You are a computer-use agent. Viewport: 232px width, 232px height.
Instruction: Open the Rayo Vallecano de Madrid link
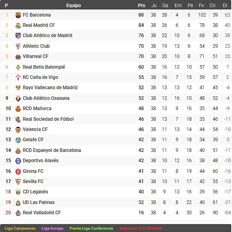(50, 88)
